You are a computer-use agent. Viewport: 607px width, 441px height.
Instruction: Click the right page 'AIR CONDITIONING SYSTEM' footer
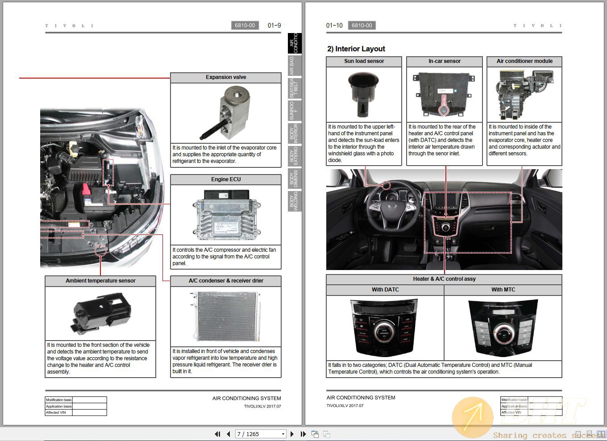click(361, 397)
